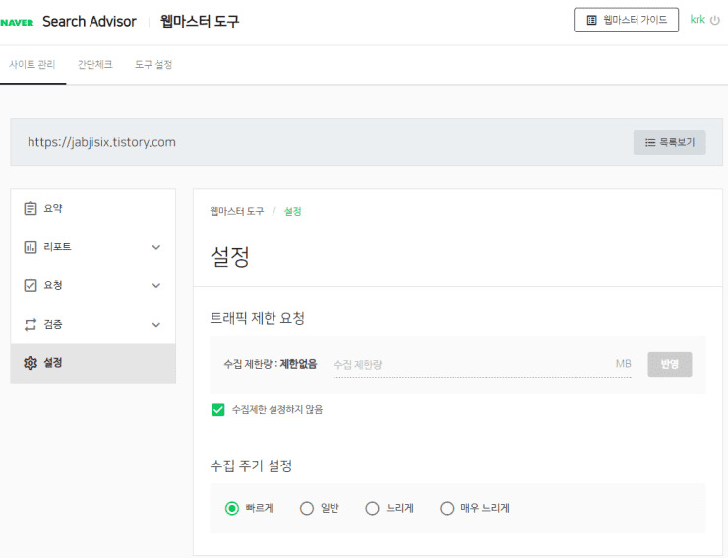Select the 빠르게 crawl cycle radio
The height and width of the screenshot is (558, 728).
232,508
